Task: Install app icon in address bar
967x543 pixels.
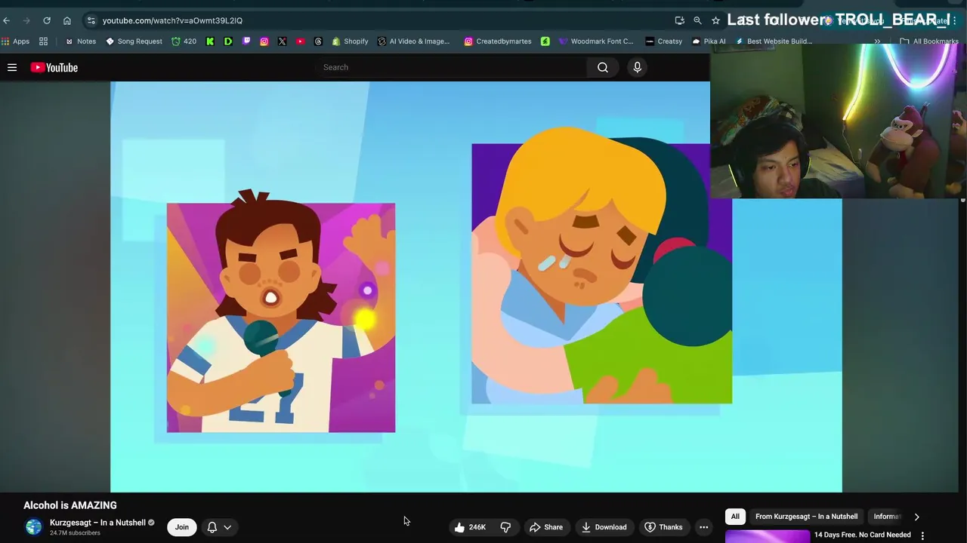Action: tap(679, 20)
